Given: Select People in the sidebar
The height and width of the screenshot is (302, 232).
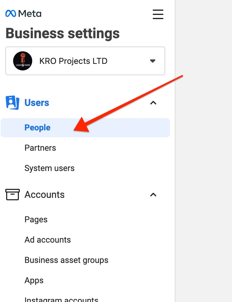Looking at the screenshot, I should point(38,128).
